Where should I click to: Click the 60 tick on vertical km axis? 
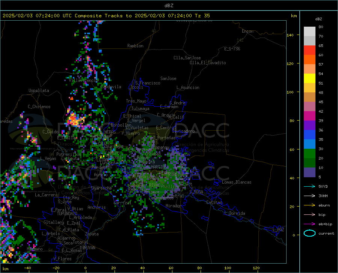point(292,149)
